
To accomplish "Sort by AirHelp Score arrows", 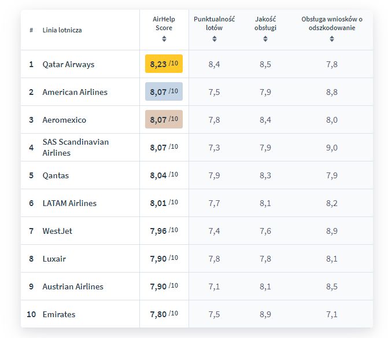I will click(x=164, y=39).
